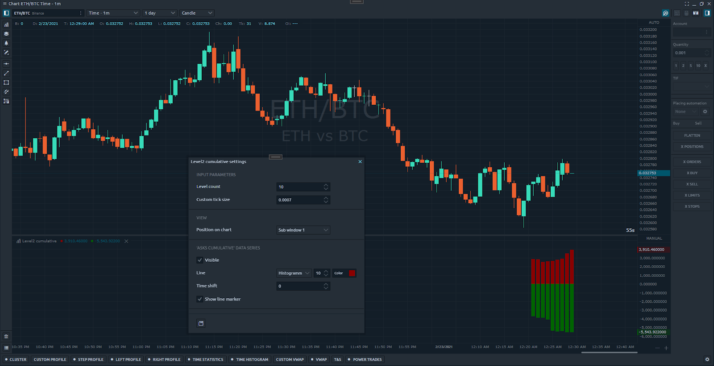Open the Candle chart style dropdown
This screenshot has height=366, width=714.
coord(197,13)
